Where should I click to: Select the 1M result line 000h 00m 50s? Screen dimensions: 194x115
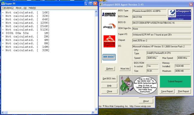click(25, 33)
